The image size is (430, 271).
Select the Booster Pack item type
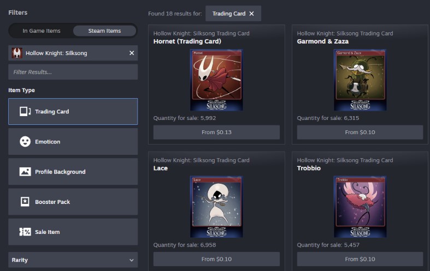tap(73, 202)
